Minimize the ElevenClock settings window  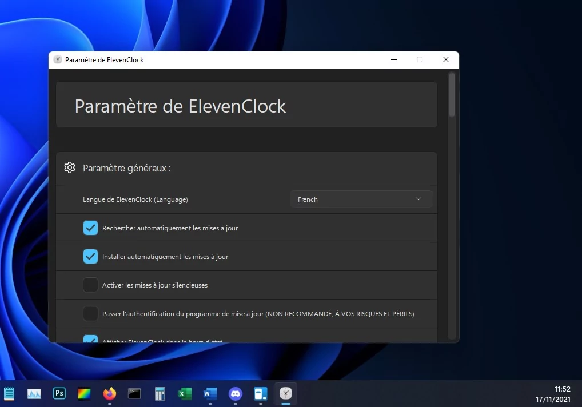coord(394,59)
